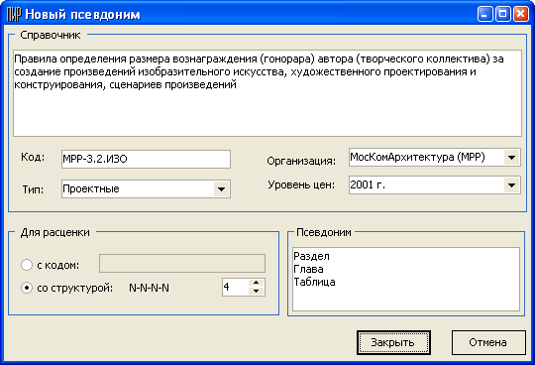Click the Отмена button
Screen dimensions: 535x365
click(488, 342)
